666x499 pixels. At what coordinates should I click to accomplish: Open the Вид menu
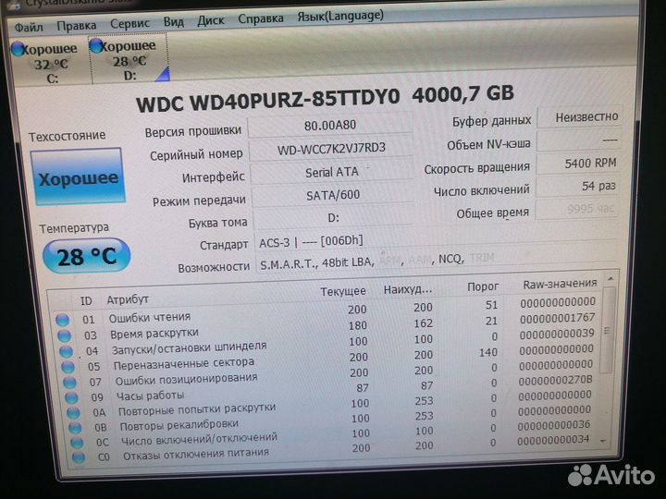pos(174,21)
